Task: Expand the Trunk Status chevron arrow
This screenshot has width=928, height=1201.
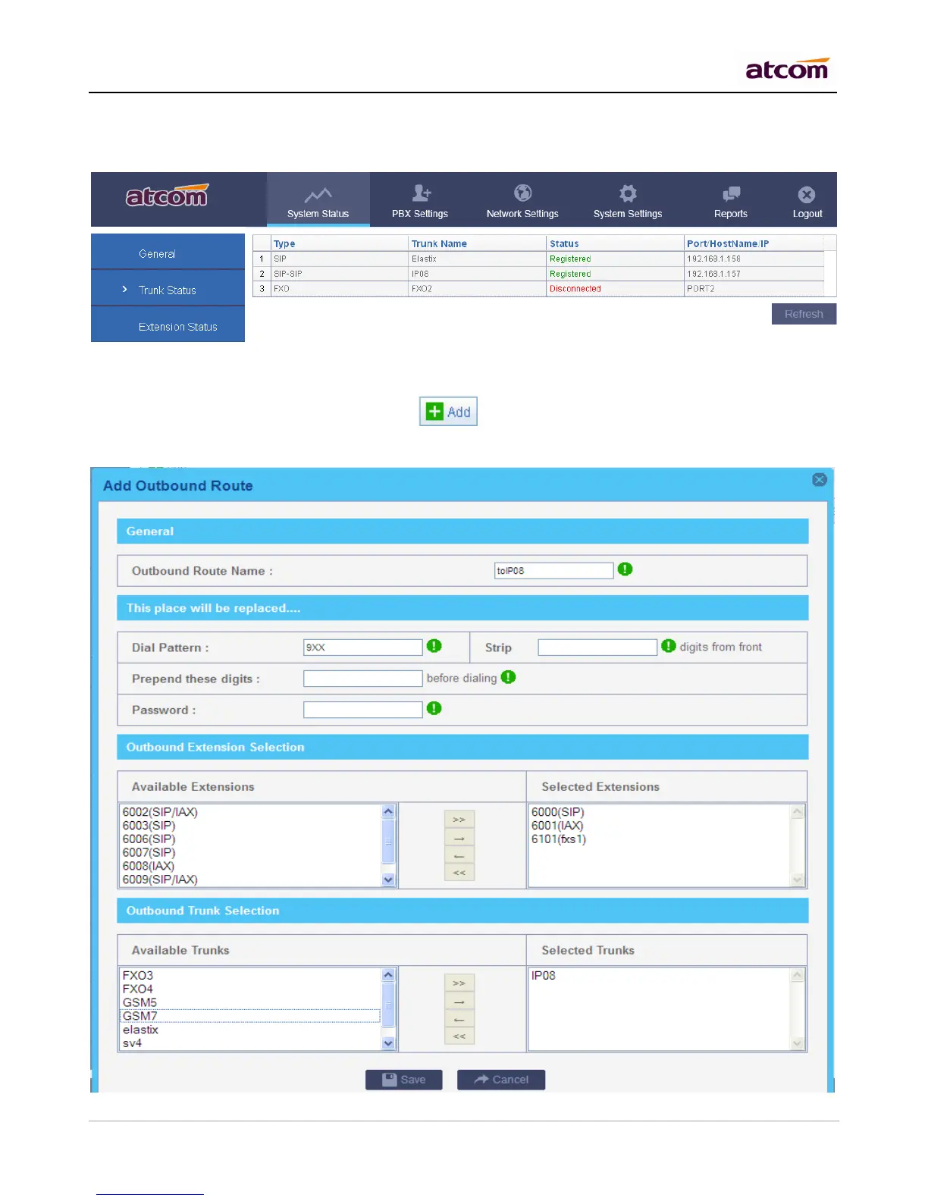Action: pos(124,289)
